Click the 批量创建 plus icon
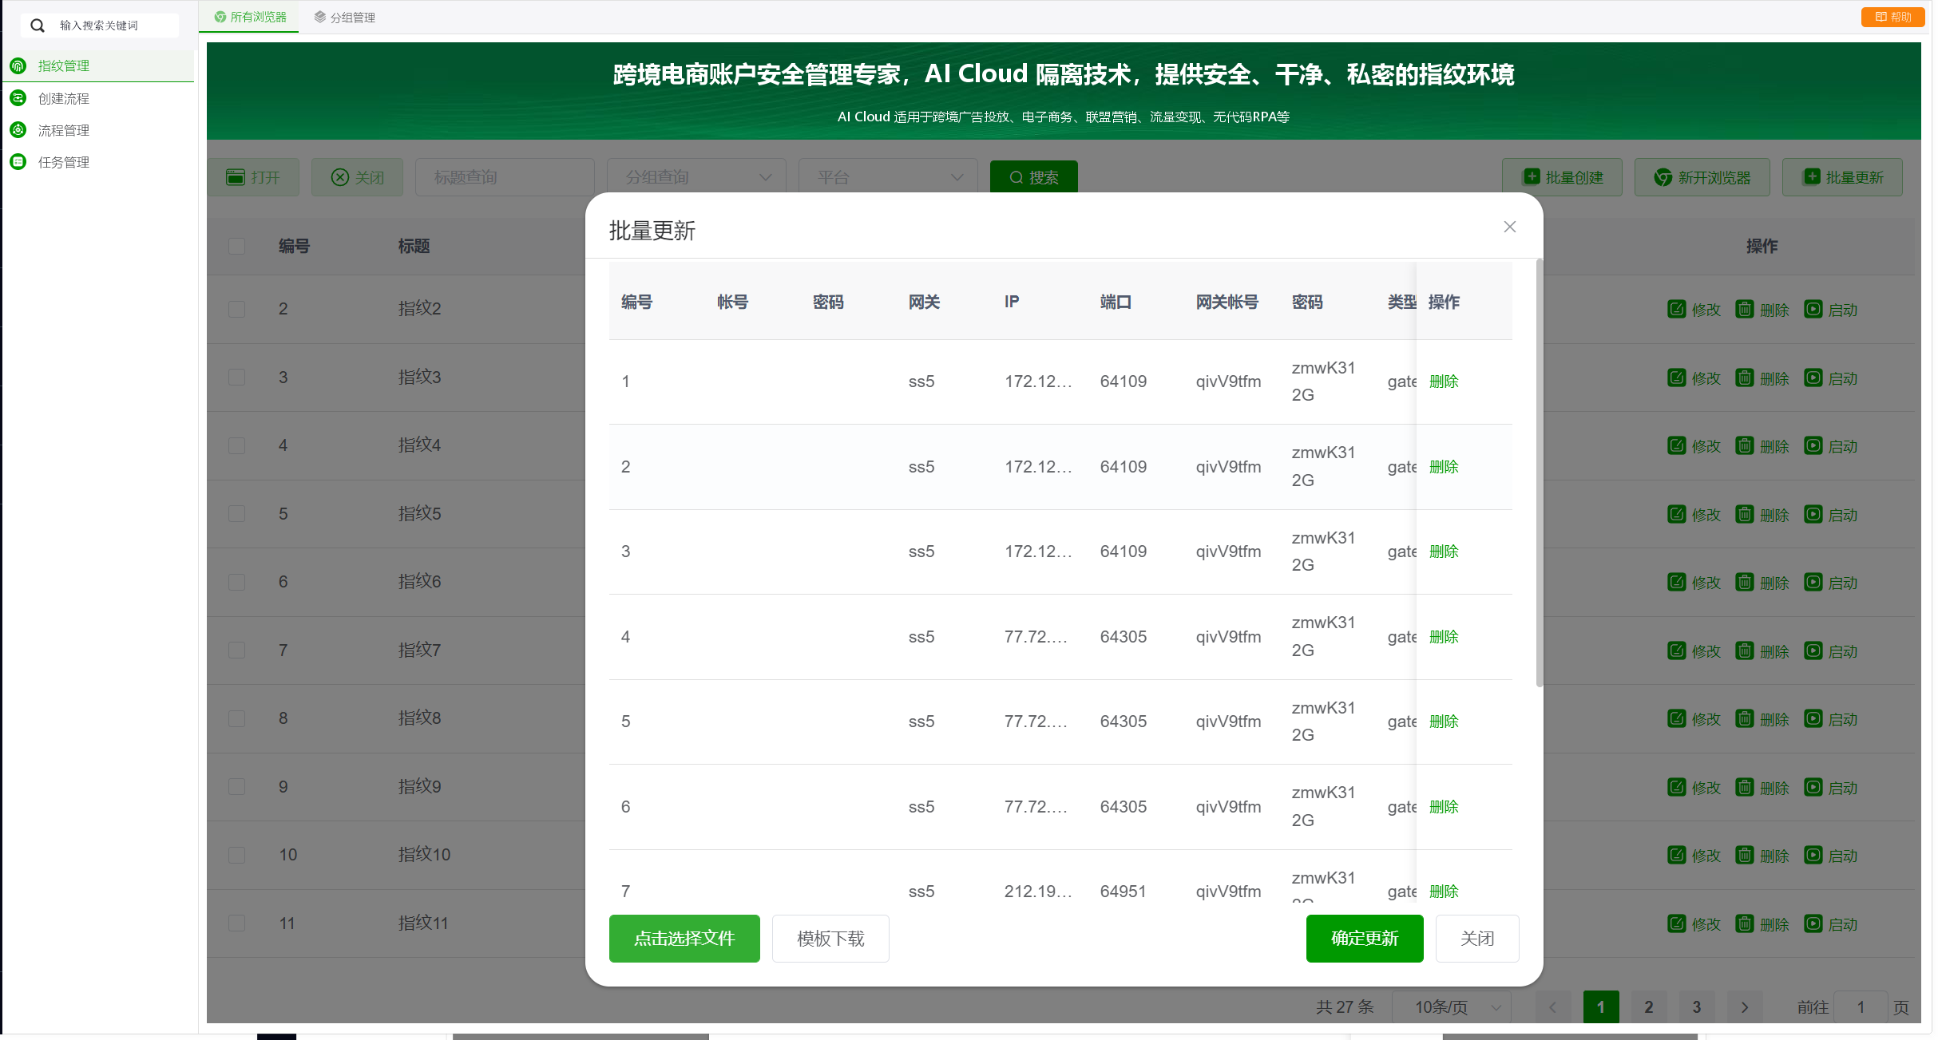 [1531, 176]
